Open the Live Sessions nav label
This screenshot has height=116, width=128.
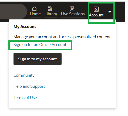tap(73, 14)
